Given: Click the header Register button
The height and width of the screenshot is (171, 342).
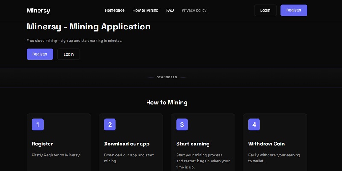Looking at the screenshot, I should point(294,10).
